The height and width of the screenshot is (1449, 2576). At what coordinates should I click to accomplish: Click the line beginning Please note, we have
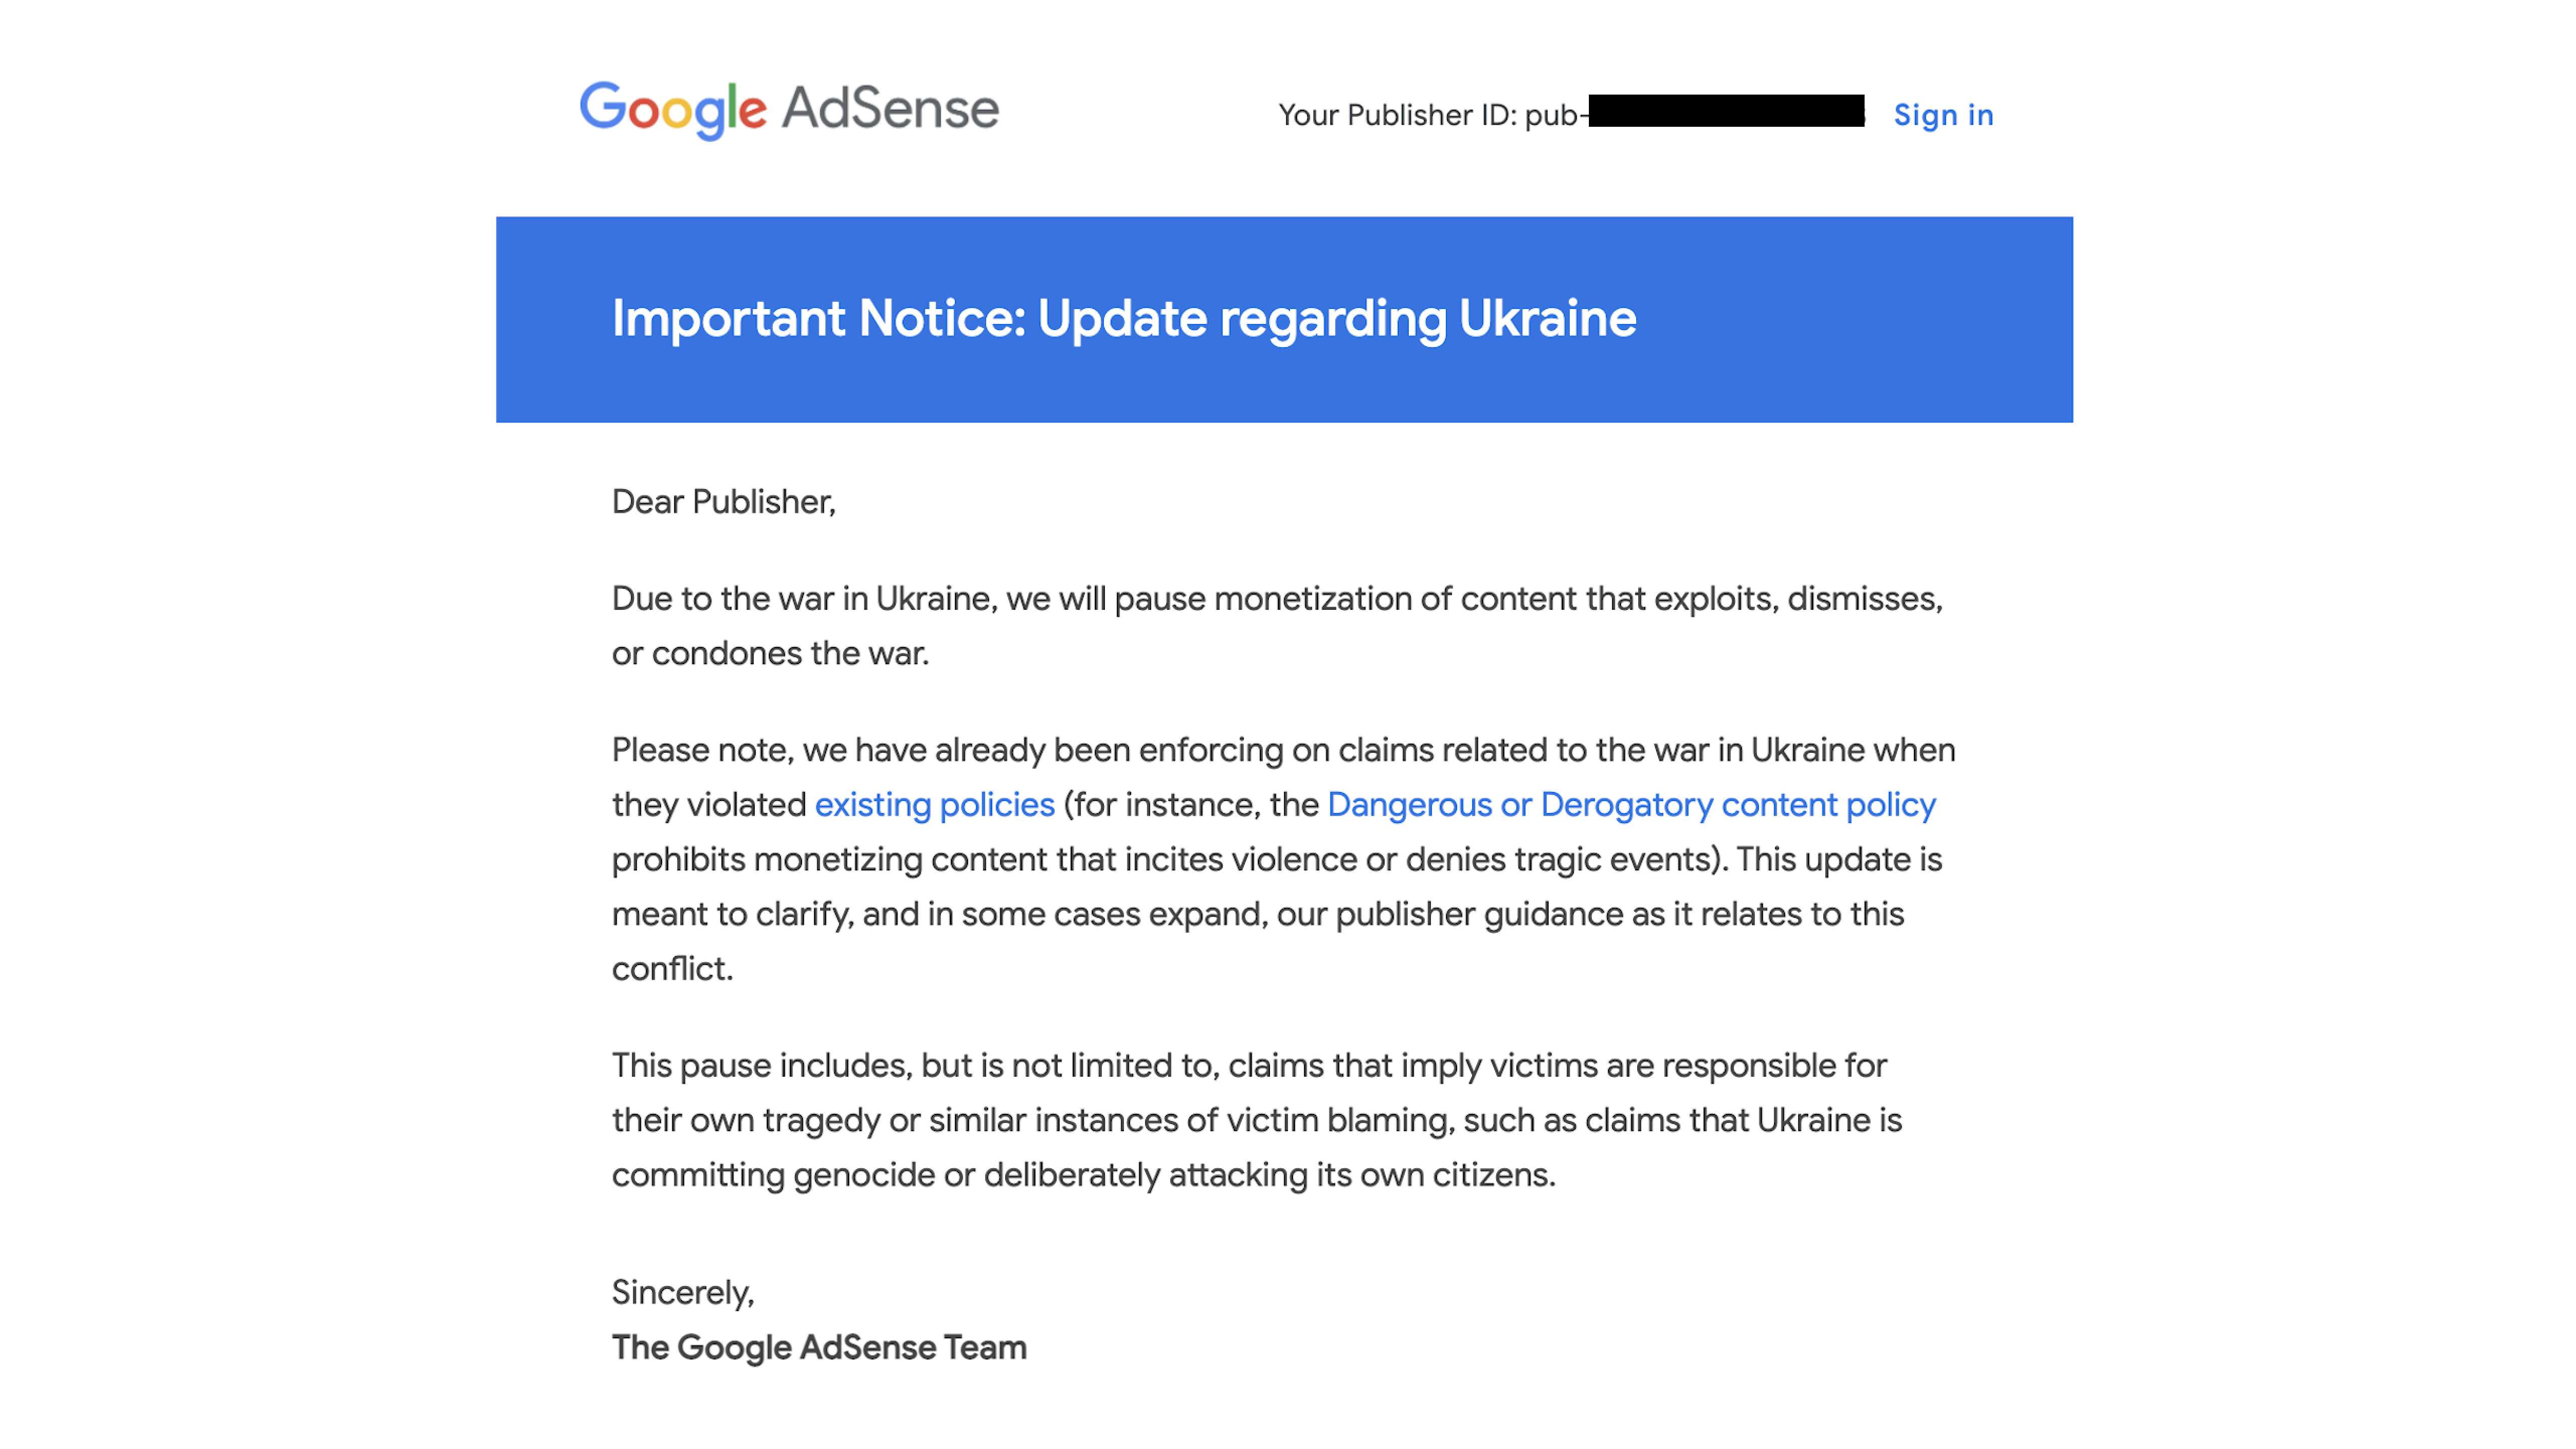[1283, 749]
